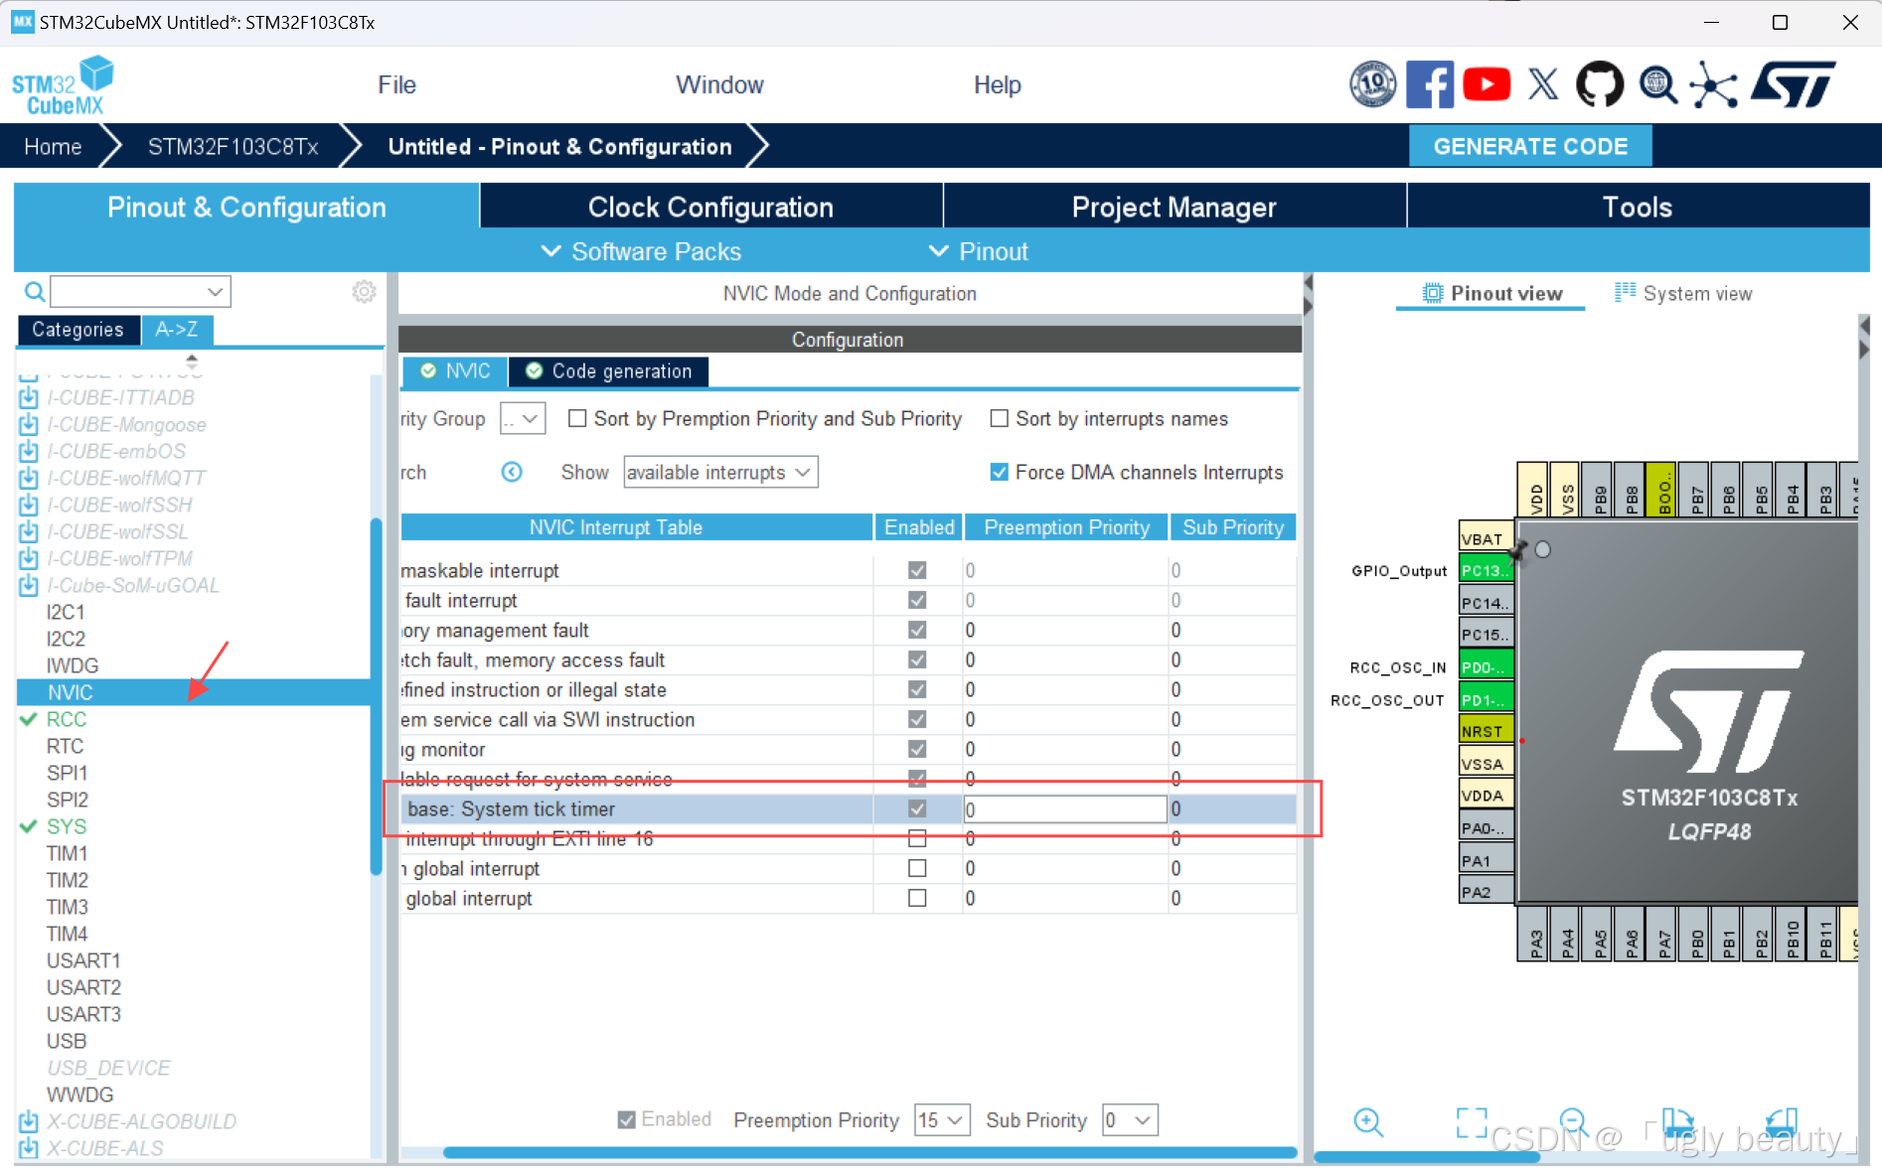Viewport: 1882px width, 1171px height.
Task: Open the GitHub link icon
Action: (1600, 84)
